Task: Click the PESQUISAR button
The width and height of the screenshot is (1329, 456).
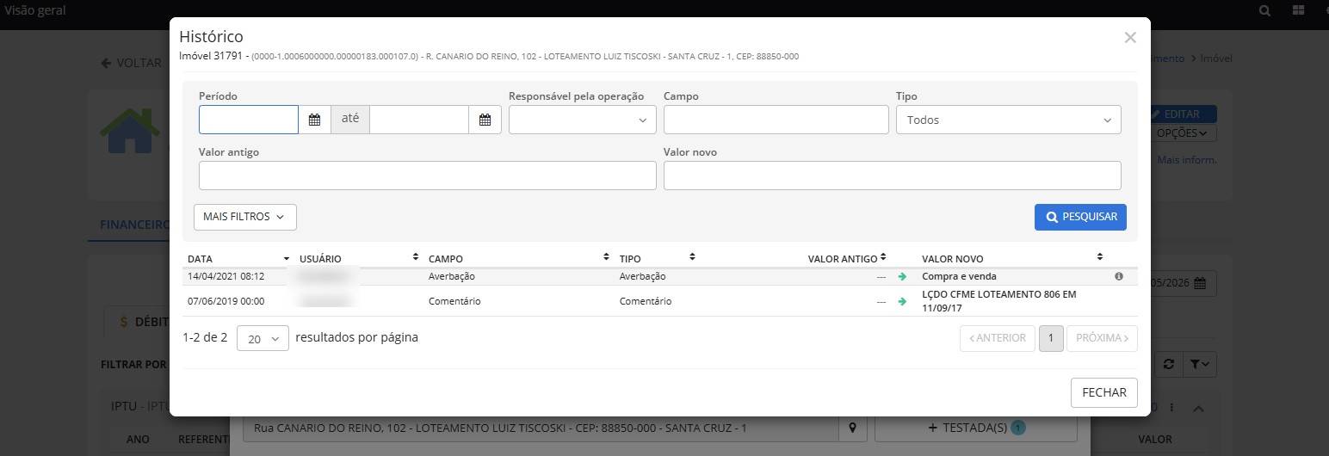Action: click(x=1080, y=217)
